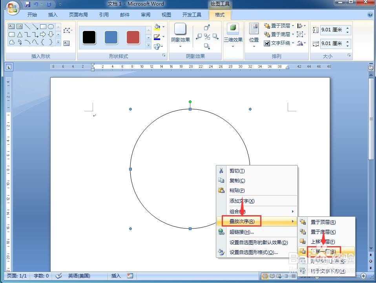Image resolution: width=376 pixels, height=283 pixels.
Task: Choose the straight line shape
Action: click(27, 26)
